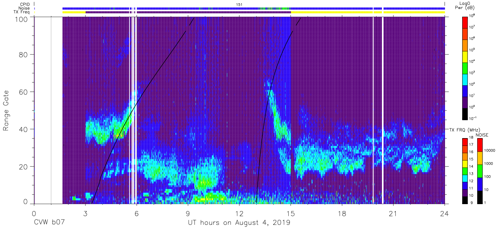The image size is (500, 231).
Task: Click the 1000 label in NOISE legend
Action: click(488, 164)
